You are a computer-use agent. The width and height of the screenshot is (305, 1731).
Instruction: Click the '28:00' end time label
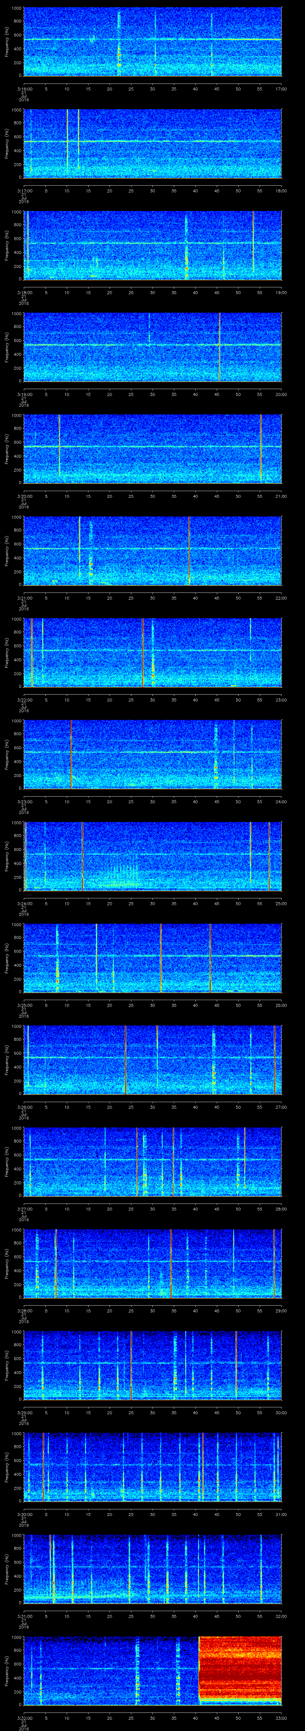tap(281, 1209)
